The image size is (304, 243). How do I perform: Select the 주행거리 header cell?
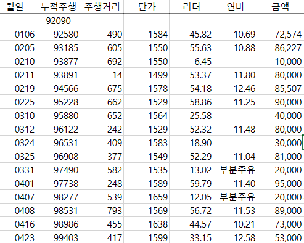(x=102, y=7)
